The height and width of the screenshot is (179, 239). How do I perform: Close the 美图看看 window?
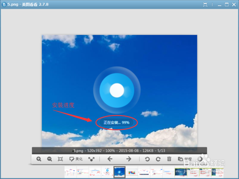point(234,5)
